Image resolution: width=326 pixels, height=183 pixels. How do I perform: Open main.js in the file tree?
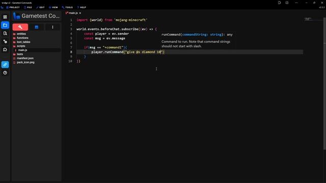tap(22, 50)
